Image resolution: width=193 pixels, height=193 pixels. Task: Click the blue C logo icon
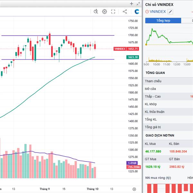pos(137,12)
